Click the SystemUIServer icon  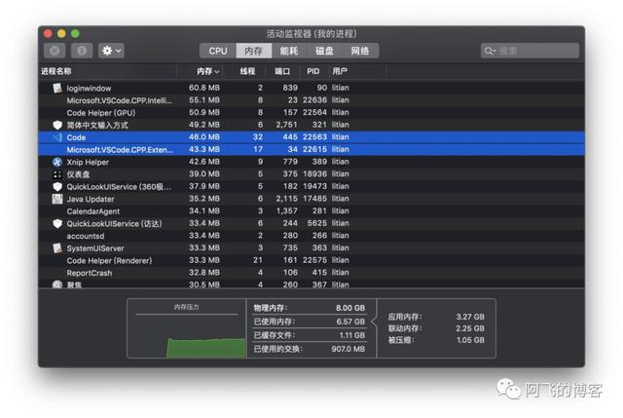point(57,248)
